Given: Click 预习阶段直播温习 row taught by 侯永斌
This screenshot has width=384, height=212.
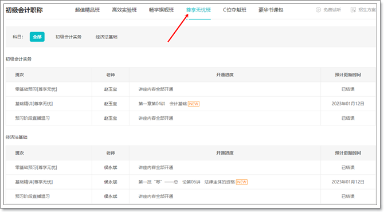Looking at the screenshot, I should (191, 197).
